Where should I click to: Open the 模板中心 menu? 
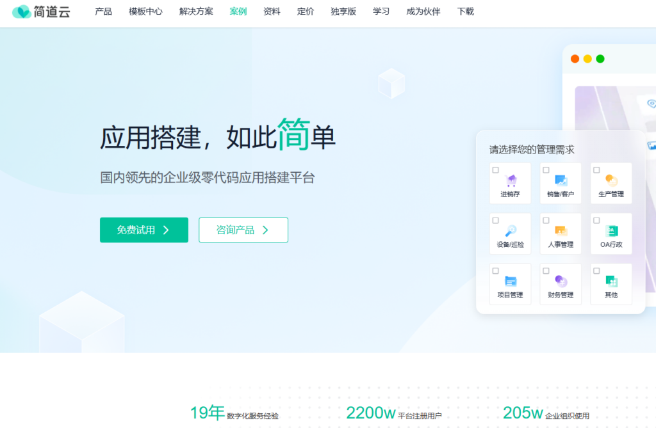pos(145,12)
